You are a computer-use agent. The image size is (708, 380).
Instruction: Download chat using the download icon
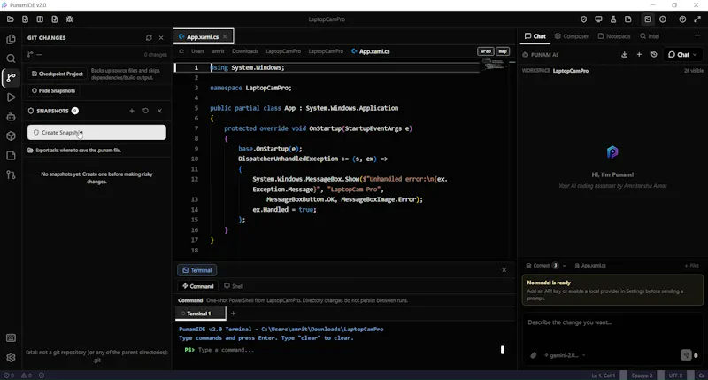[x=625, y=55]
